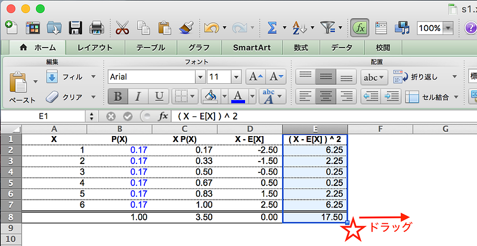Open templates gallery icon
The image size is (477, 246).
[x=33, y=28]
